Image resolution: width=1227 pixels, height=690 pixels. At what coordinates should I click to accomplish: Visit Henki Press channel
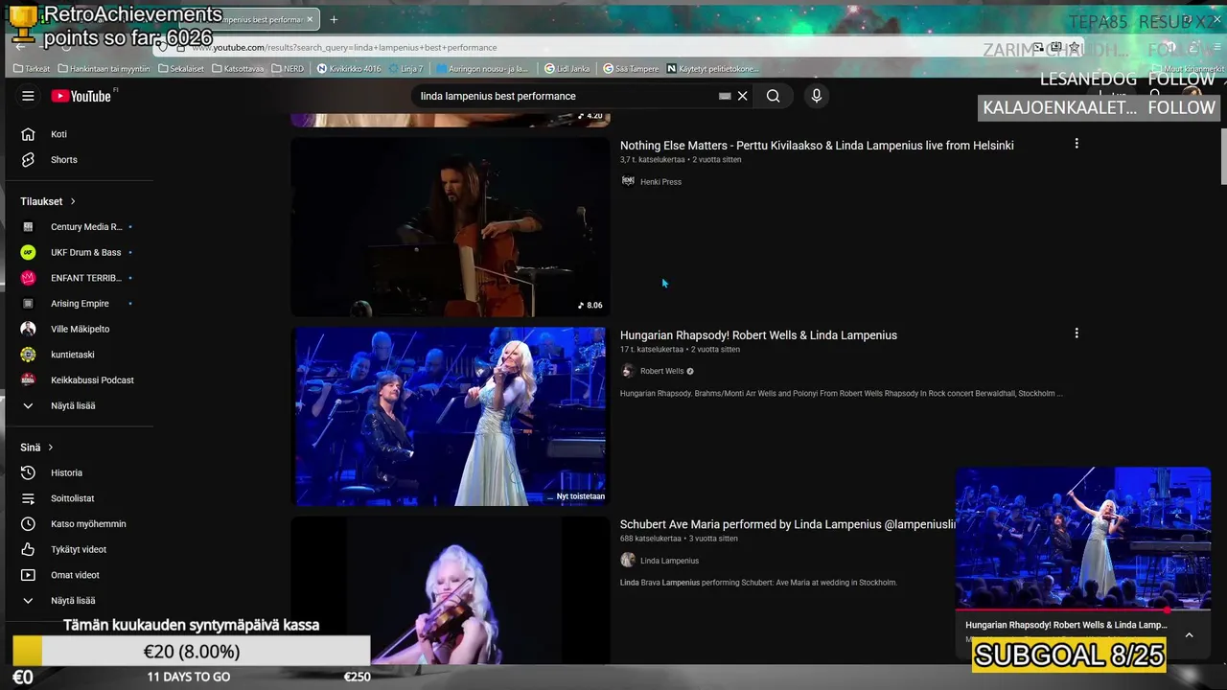(x=660, y=182)
